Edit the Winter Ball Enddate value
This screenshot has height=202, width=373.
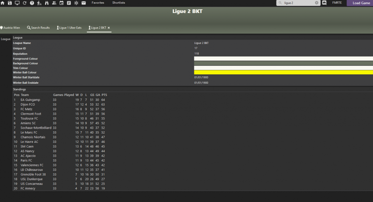point(201,83)
